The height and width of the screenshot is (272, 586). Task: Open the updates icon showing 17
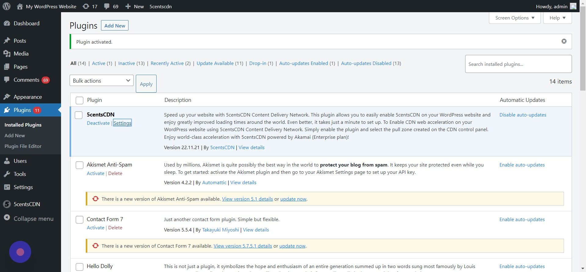tap(86, 6)
